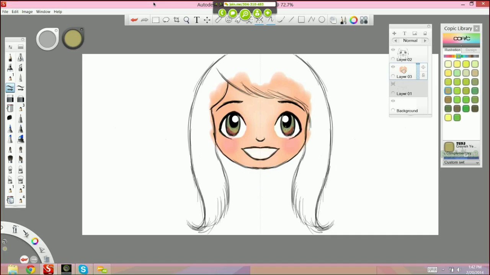Expand the Complementary colors section
Image resolution: width=490 pixels, height=275 pixels.
click(x=458, y=153)
